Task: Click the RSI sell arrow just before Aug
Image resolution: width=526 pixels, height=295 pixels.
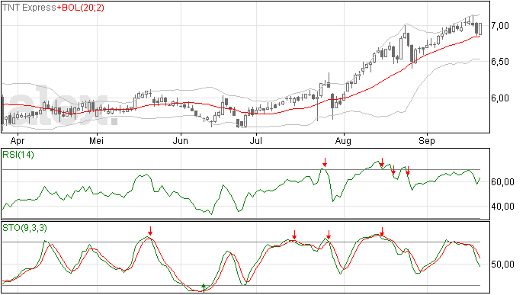Action: pyautogui.click(x=325, y=162)
